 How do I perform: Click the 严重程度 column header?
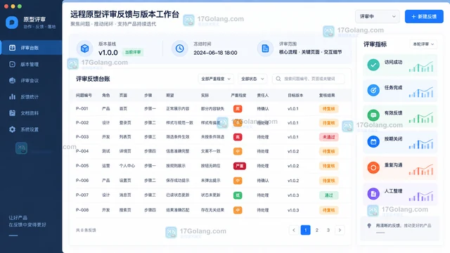tap(238, 96)
